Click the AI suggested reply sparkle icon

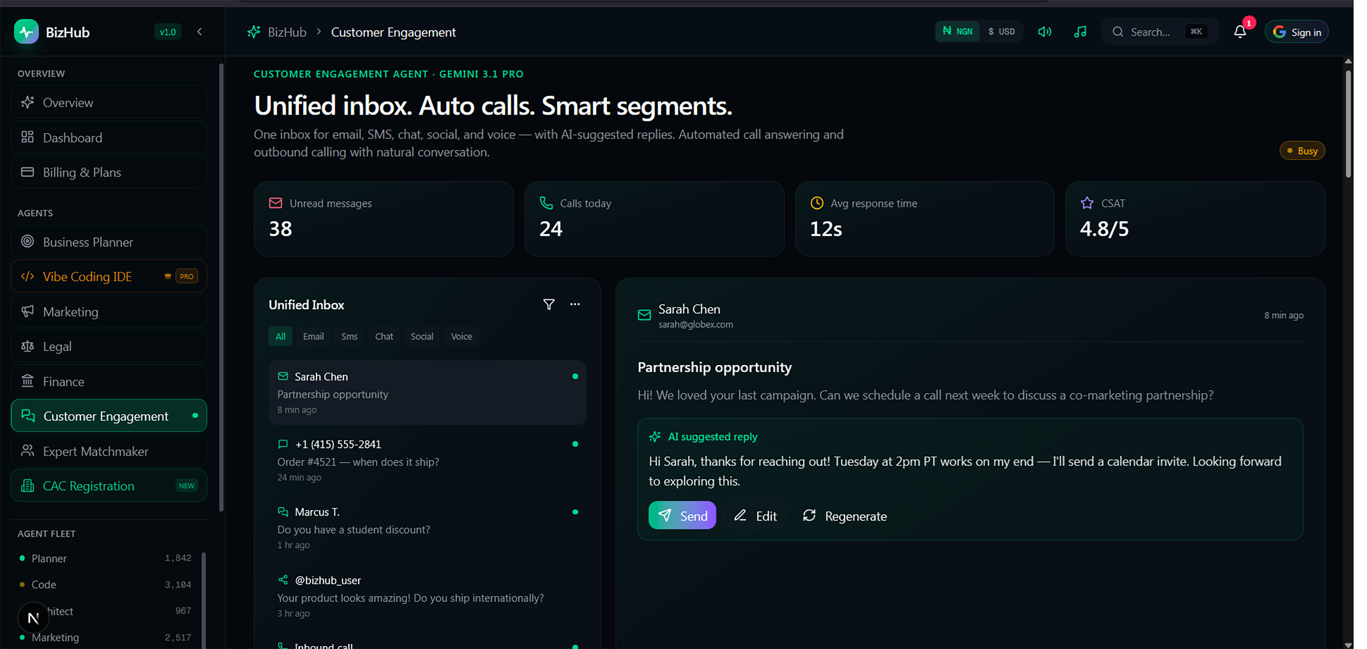[x=655, y=437]
